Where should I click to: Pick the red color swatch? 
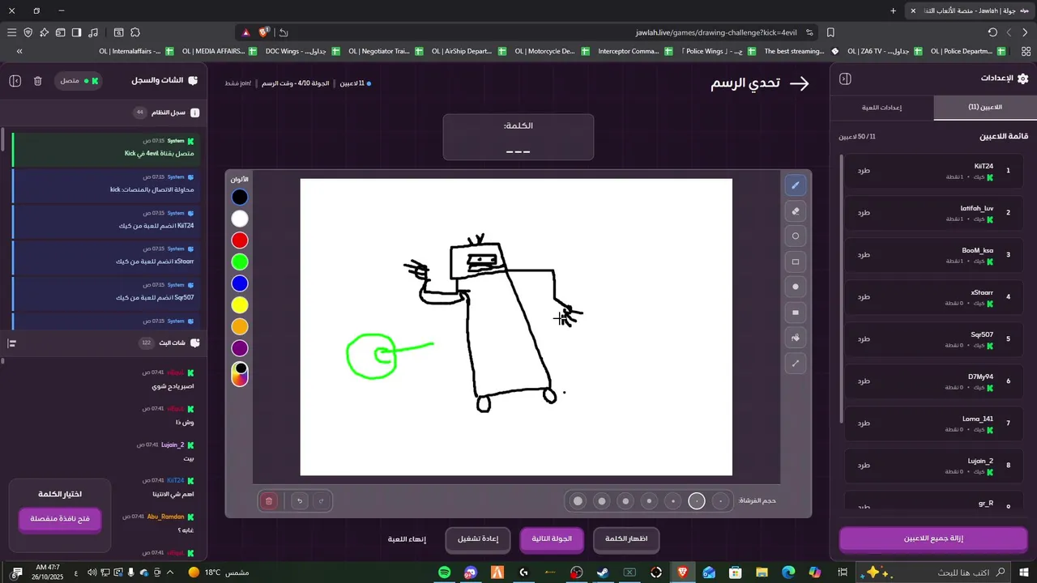tap(240, 240)
